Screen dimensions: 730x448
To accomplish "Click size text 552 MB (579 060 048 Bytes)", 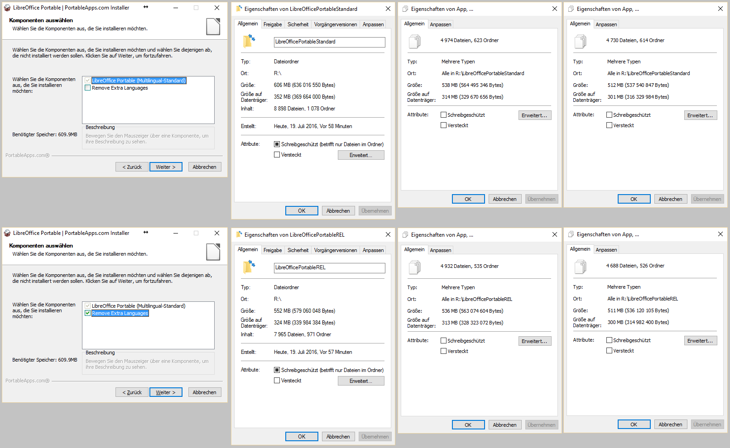I will 304,311.
